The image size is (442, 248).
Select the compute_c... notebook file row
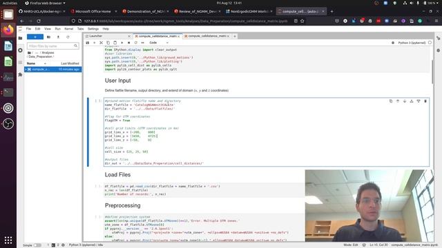click(53, 69)
